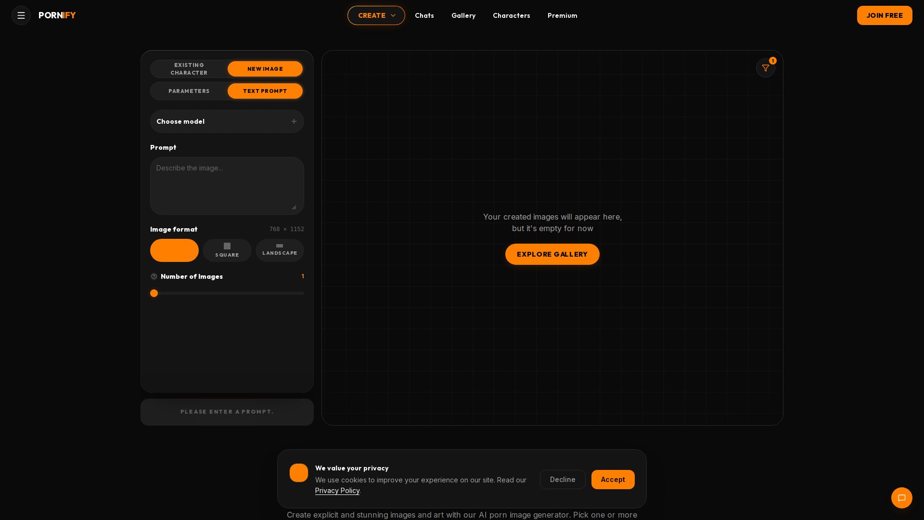Click the Number of Images slider handle
The image size is (924, 520).
point(154,293)
